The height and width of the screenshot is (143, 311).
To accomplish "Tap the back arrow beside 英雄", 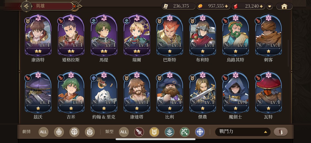I will click(x=27, y=6).
